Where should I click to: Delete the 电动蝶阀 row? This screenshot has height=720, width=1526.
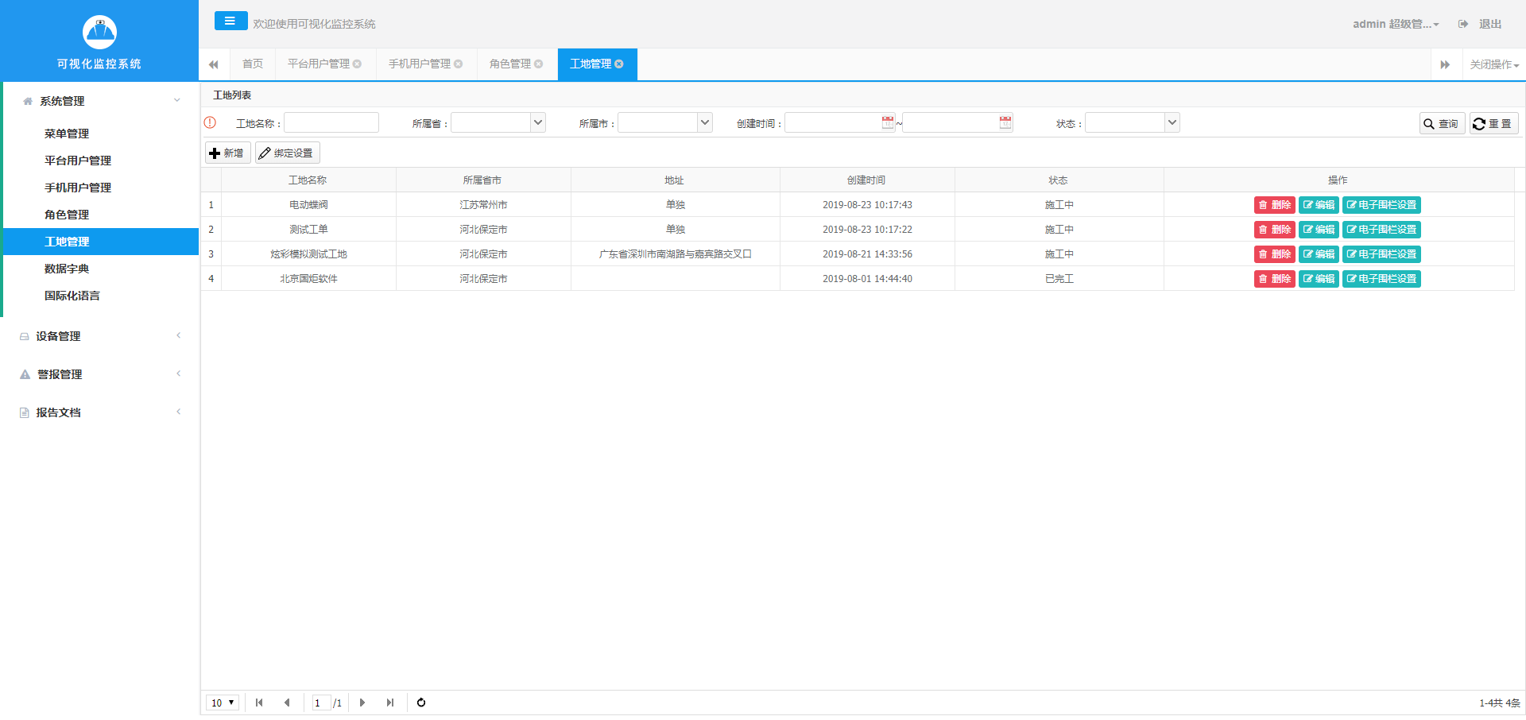point(1274,205)
